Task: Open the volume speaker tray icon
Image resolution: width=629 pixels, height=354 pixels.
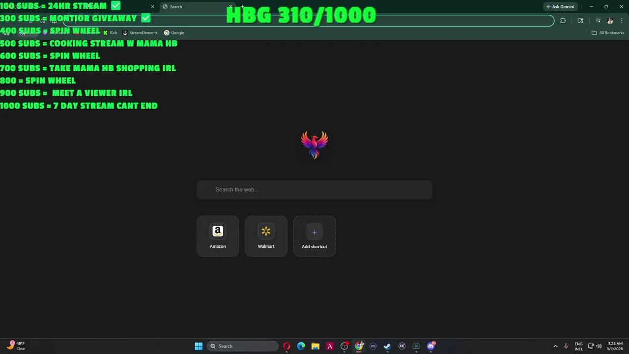Action: click(x=599, y=346)
